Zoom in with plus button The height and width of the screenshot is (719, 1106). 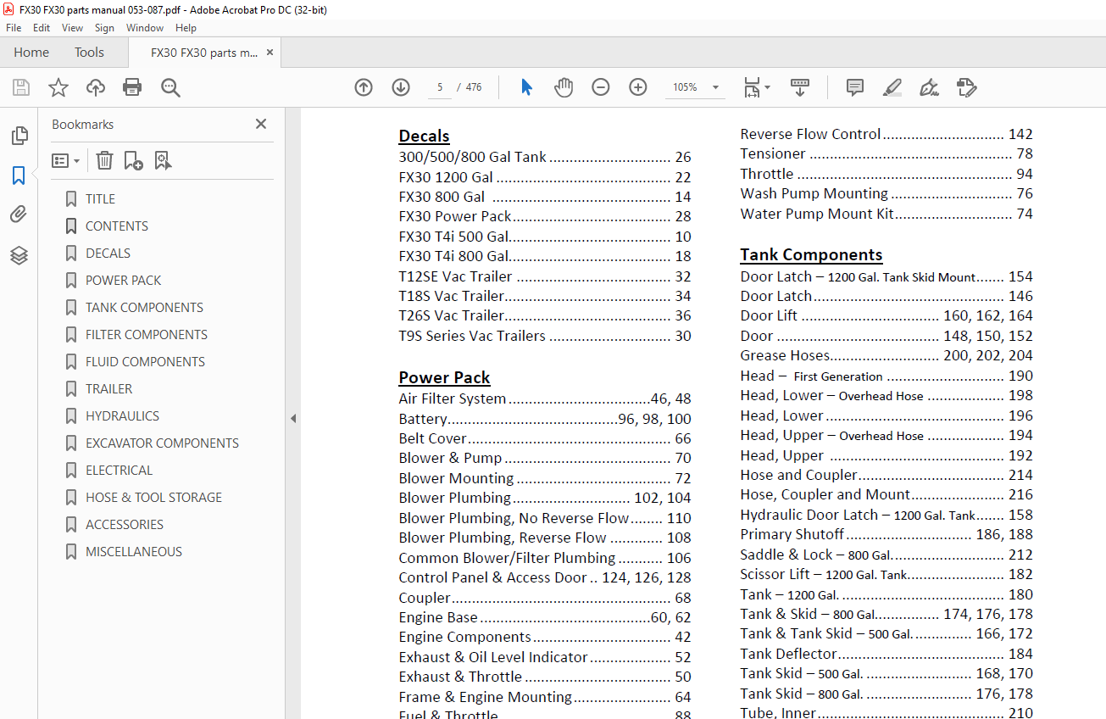click(638, 87)
